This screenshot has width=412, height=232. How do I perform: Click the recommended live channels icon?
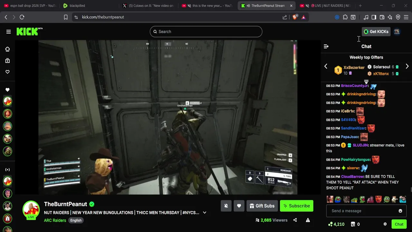tap(7, 169)
